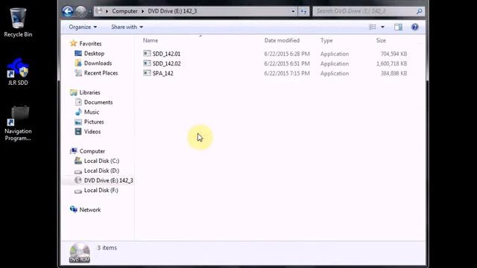
Task: Expand the address bar history dropdown
Action: [x=293, y=11]
